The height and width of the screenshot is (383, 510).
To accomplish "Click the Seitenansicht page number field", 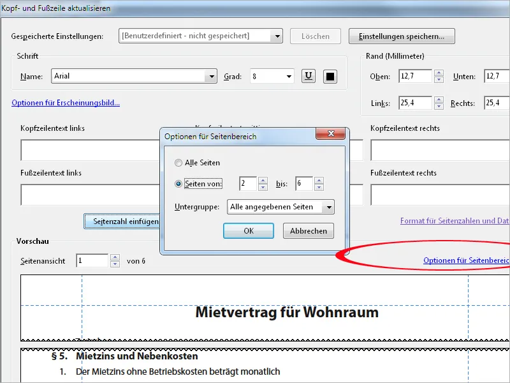I will click(x=92, y=261).
